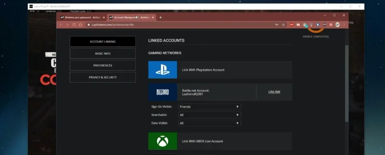Open the saved passwords key icon
385x155 pixels.
click(277, 25)
